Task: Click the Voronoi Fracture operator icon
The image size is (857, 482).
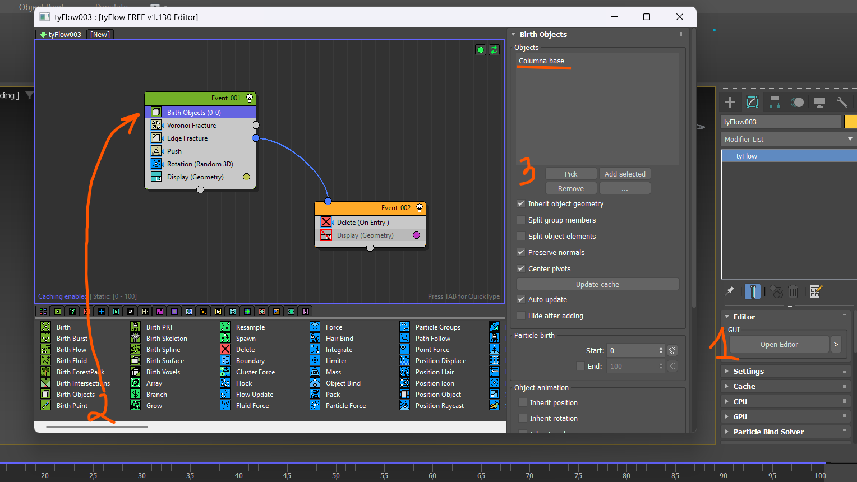Action: coord(156,125)
